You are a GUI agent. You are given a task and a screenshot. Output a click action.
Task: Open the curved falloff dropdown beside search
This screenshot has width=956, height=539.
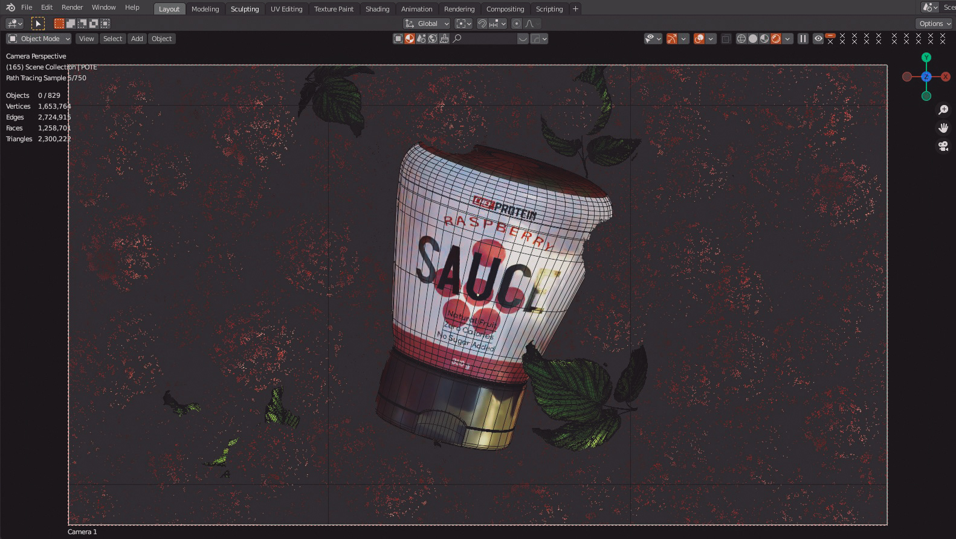[523, 39]
